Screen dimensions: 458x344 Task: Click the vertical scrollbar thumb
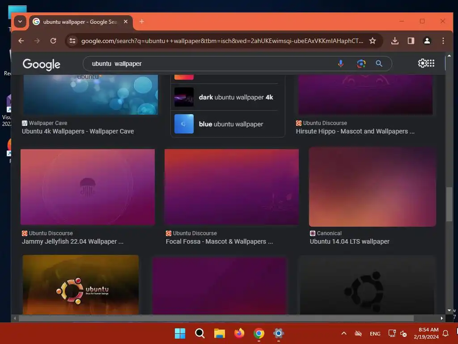point(449,204)
